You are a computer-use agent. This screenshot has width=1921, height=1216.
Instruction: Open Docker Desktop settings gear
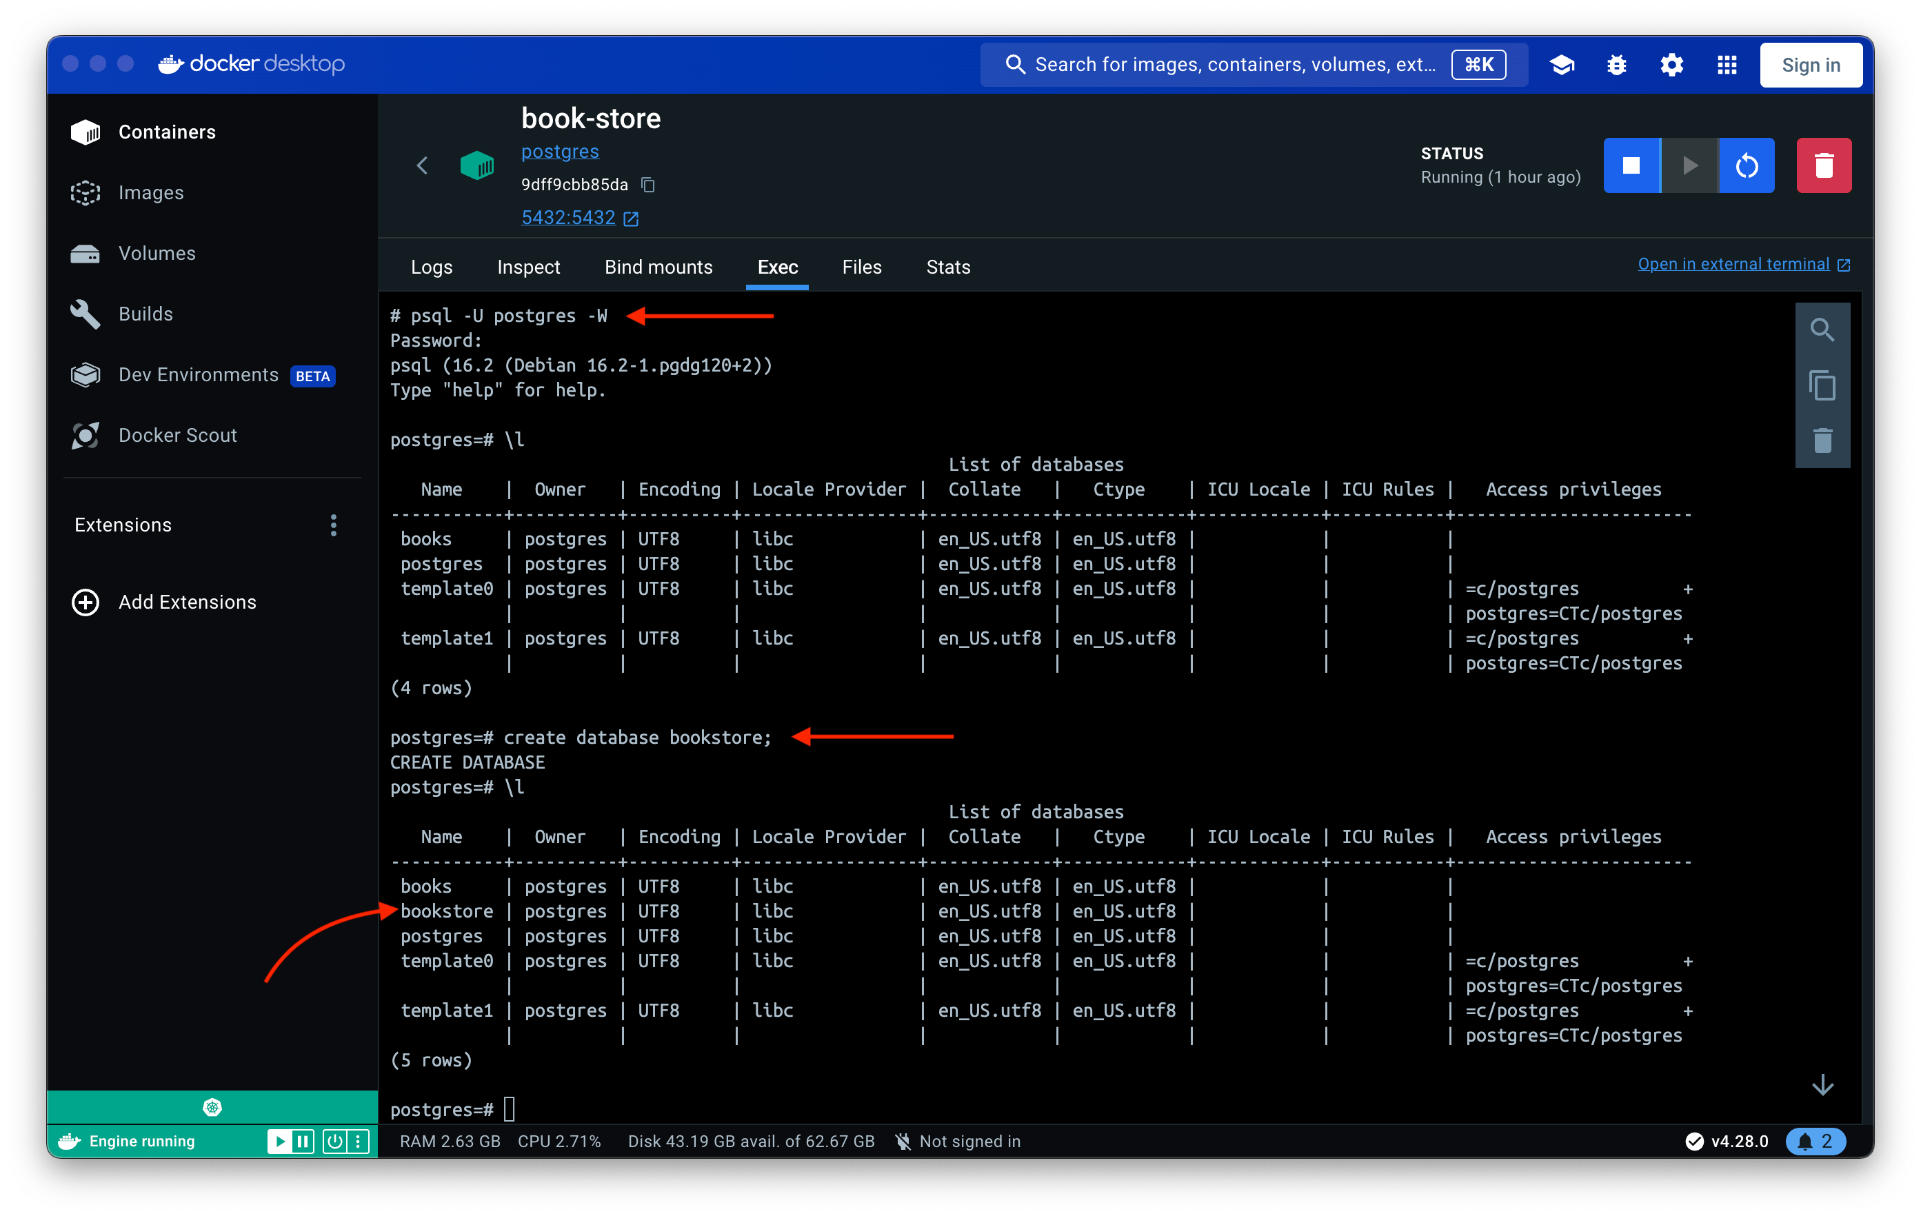pos(1671,65)
